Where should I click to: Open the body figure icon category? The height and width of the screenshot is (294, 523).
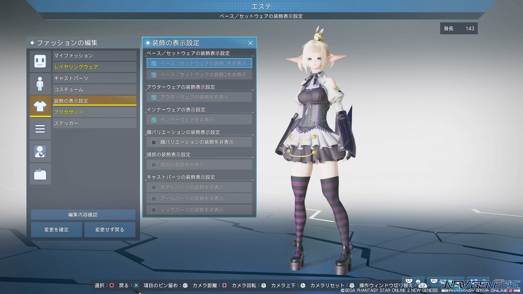[x=40, y=84]
